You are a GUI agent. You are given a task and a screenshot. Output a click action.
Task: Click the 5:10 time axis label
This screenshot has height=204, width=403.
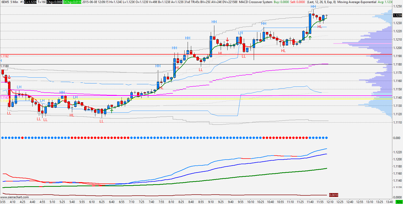[x=52, y=202]
